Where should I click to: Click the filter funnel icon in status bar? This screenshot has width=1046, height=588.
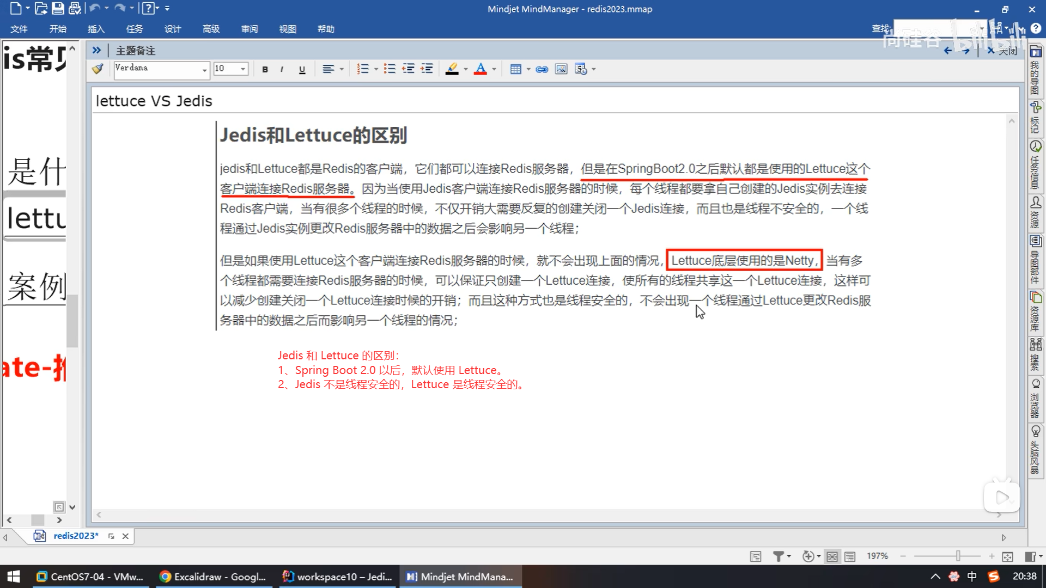(x=779, y=556)
